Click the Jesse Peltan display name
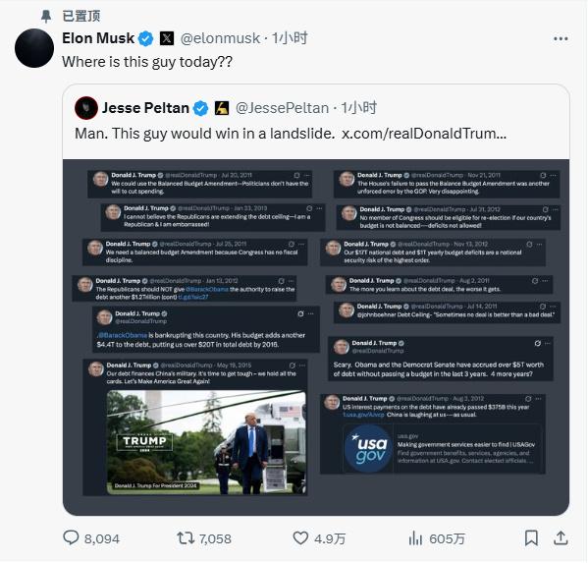 coord(145,108)
